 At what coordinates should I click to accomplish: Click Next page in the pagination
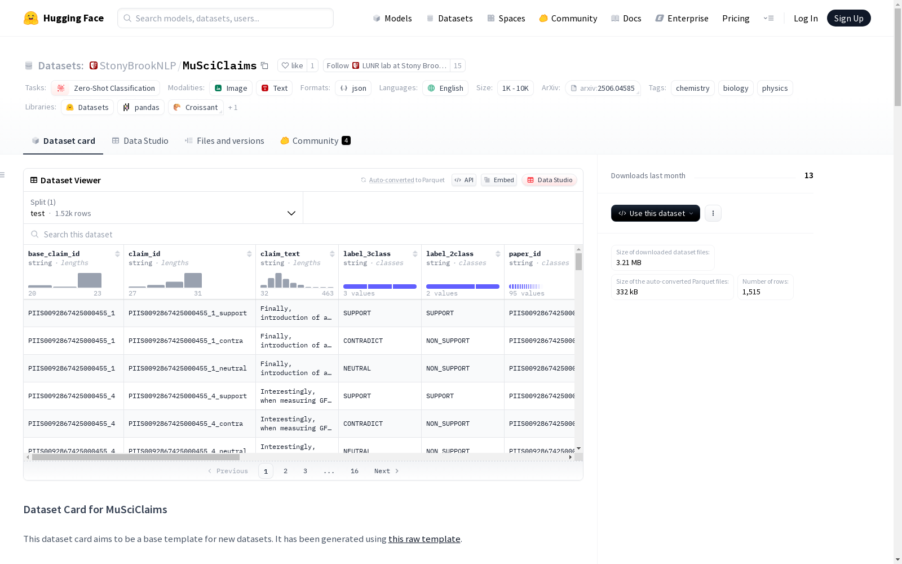pos(387,471)
